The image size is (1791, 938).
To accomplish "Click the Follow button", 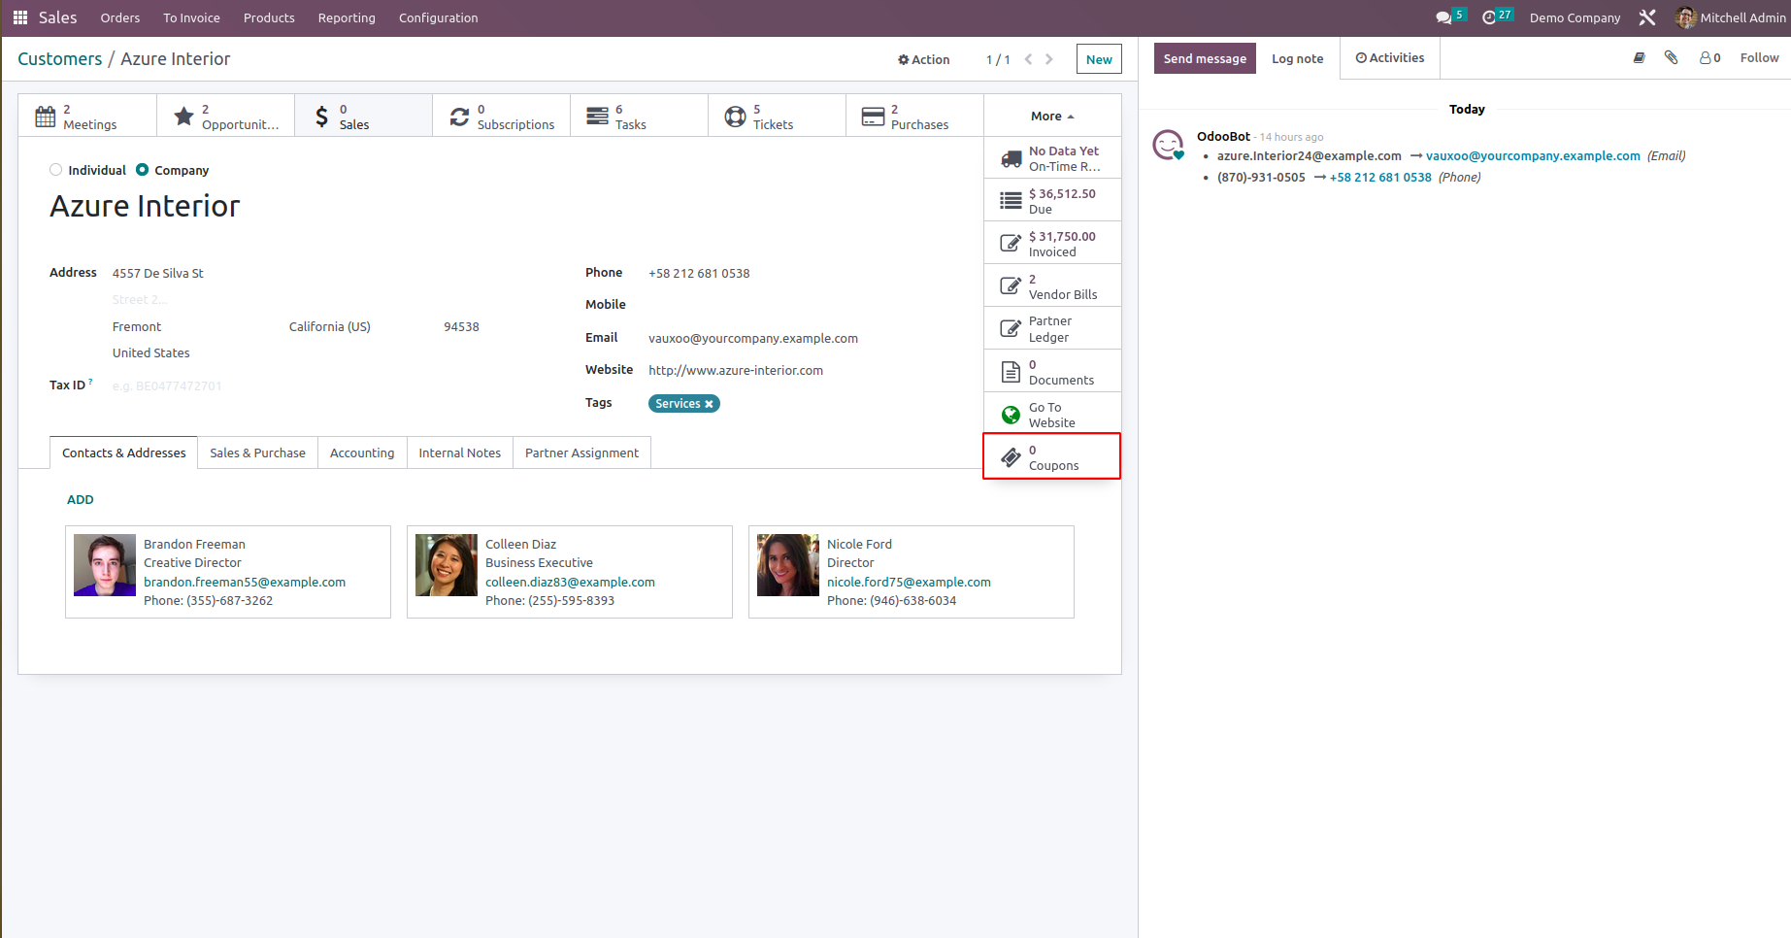I will click(x=1759, y=58).
